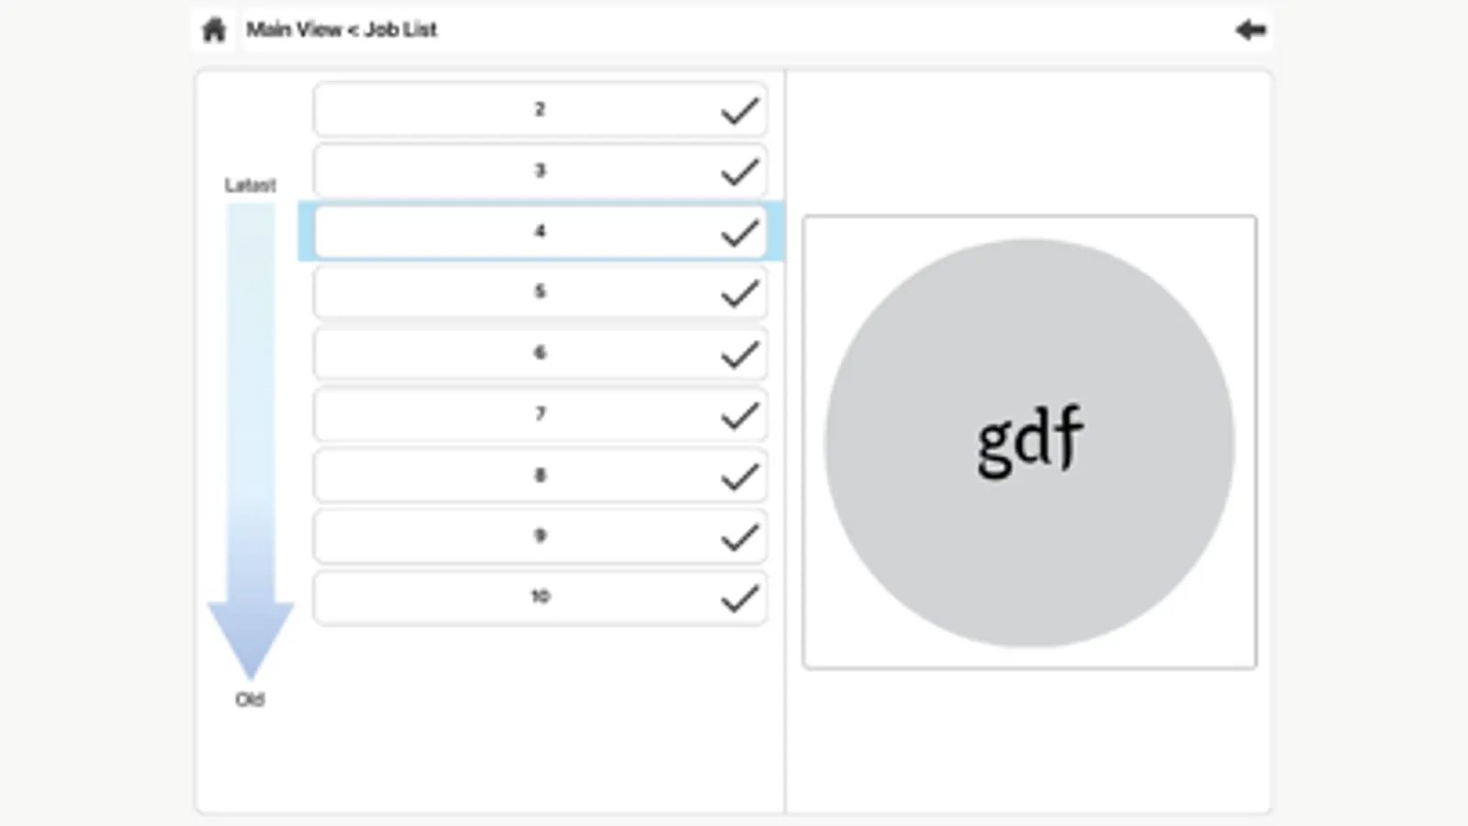Click the back arrow icon
The width and height of the screenshot is (1468, 826).
tap(1250, 30)
